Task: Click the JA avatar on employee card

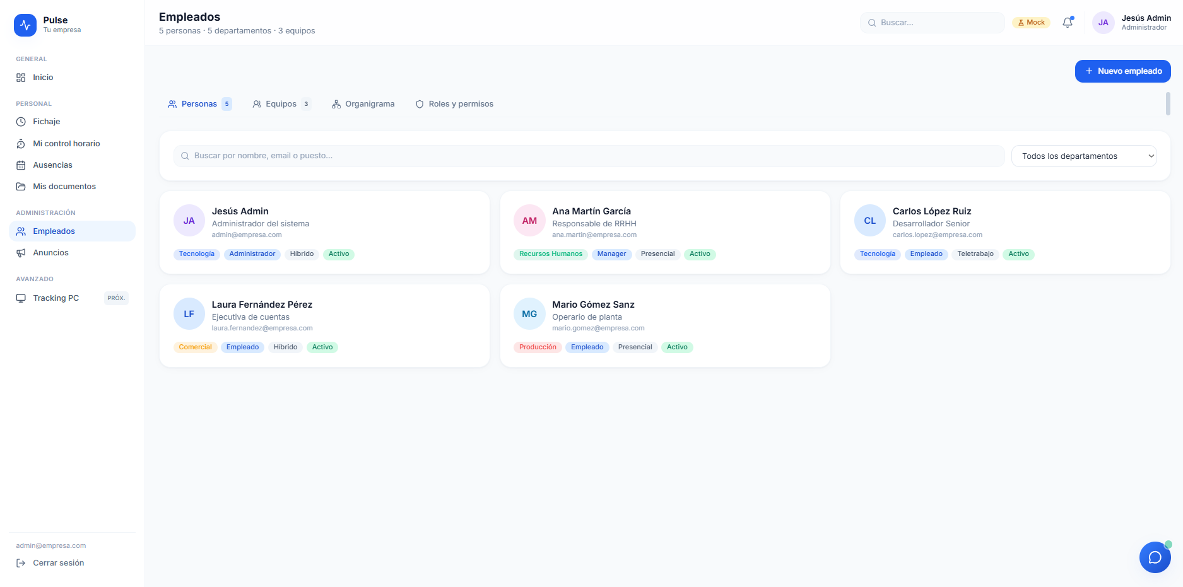Action: [x=189, y=221]
